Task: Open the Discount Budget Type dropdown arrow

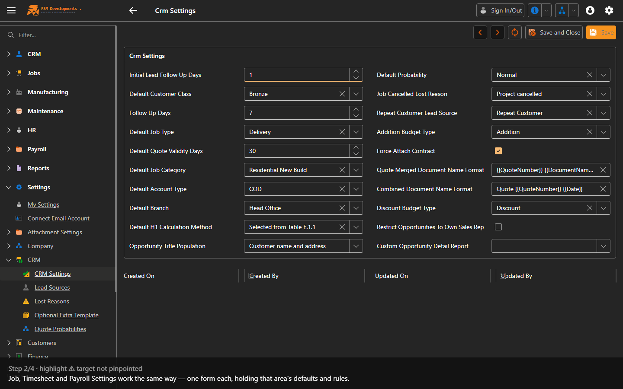Action: (604, 208)
